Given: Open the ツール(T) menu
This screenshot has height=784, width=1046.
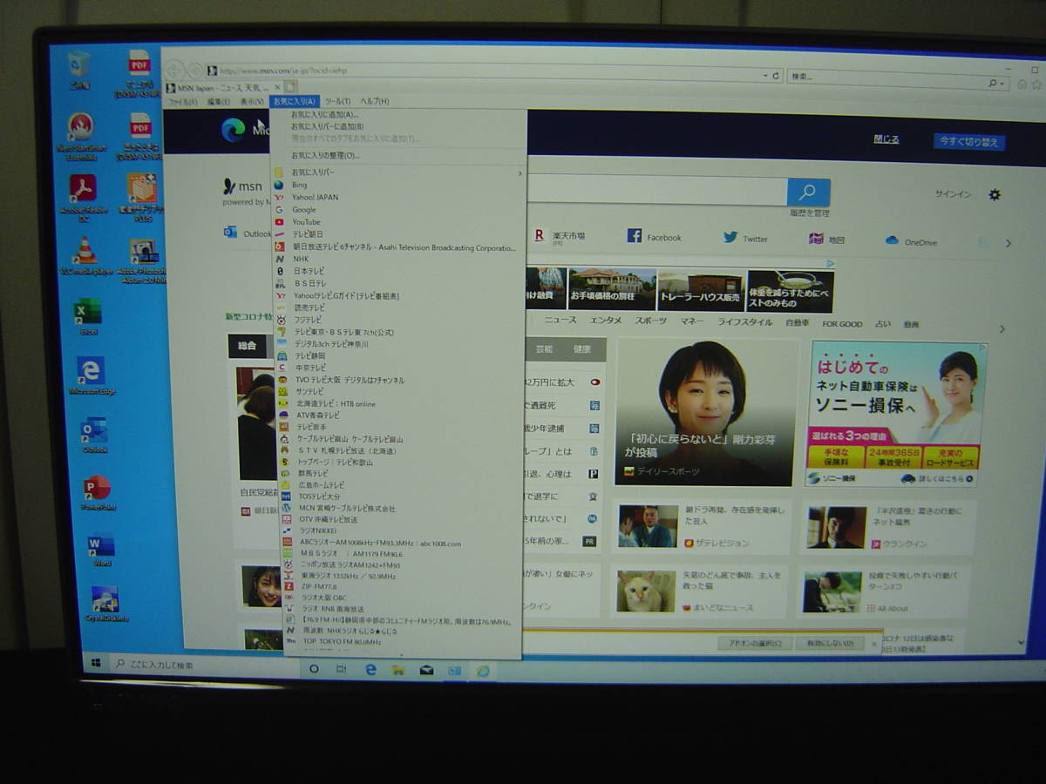Looking at the screenshot, I should (x=337, y=102).
